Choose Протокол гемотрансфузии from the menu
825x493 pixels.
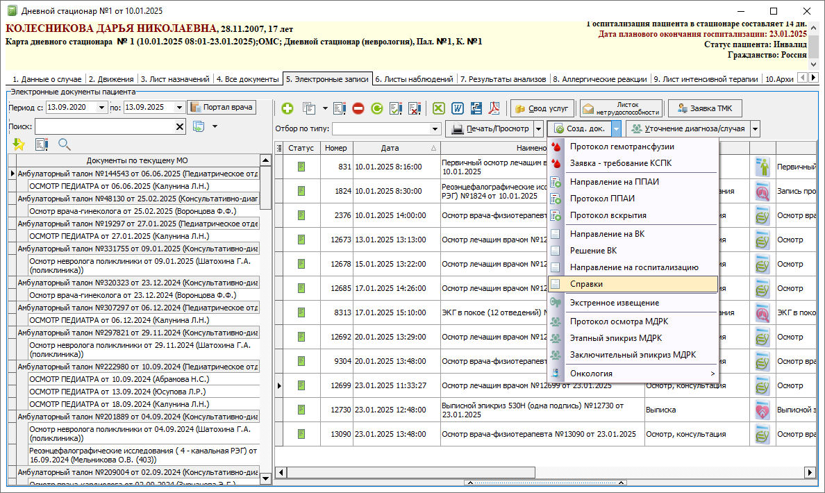tap(633, 147)
